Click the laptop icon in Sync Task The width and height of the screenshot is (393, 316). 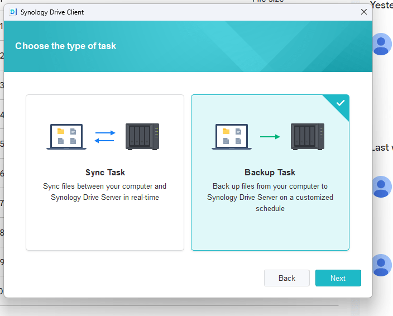click(x=66, y=137)
